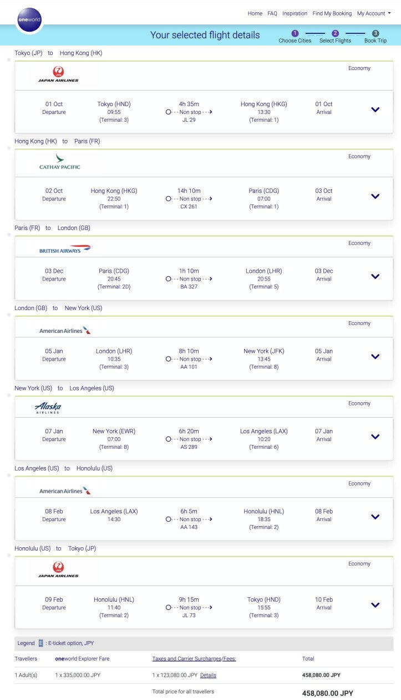
Task: Click the Cathay Pacific logo
Action: pyautogui.click(x=60, y=162)
